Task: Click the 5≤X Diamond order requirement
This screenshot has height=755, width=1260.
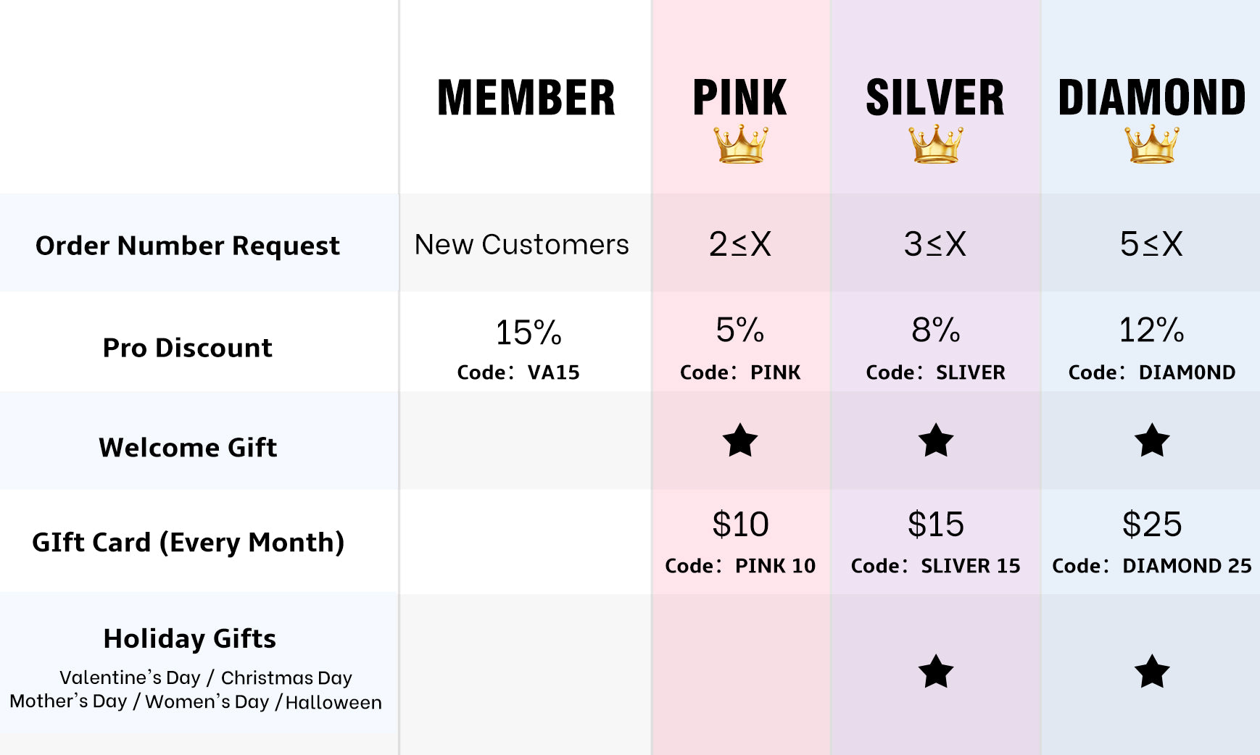Action: click(1151, 244)
